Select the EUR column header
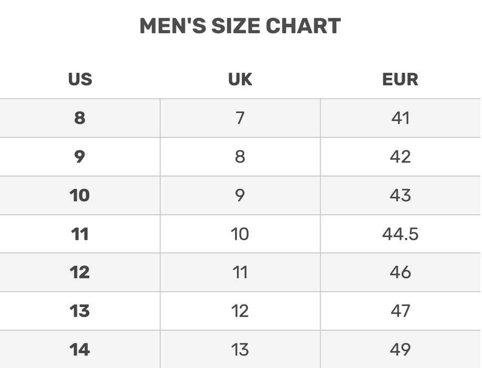Image resolution: width=482 pixels, height=368 pixels. tap(400, 79)
